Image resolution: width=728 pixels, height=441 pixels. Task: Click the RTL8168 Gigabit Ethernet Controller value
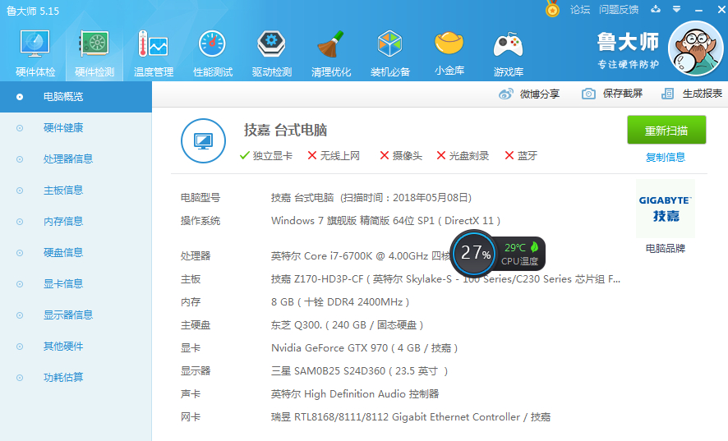pos(411,417)
